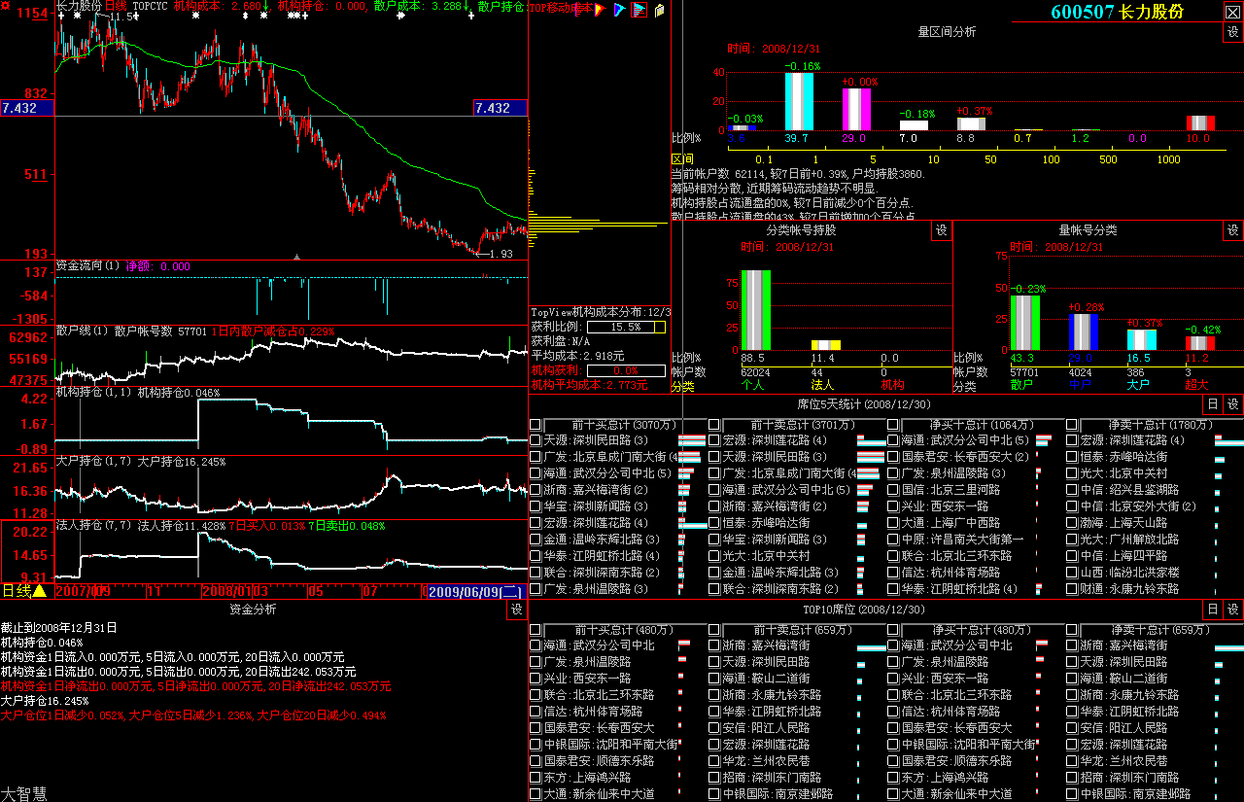Open 设 settings for 分类帐号持股 panel
Screen dimensions: 1244x802
[941, 230]
